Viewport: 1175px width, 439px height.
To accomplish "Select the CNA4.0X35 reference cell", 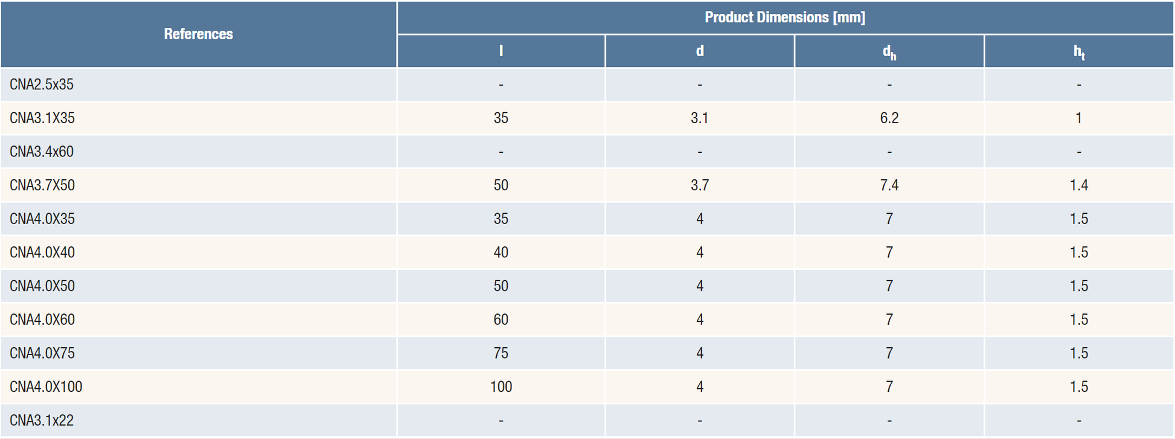I will tap(42, 219).
